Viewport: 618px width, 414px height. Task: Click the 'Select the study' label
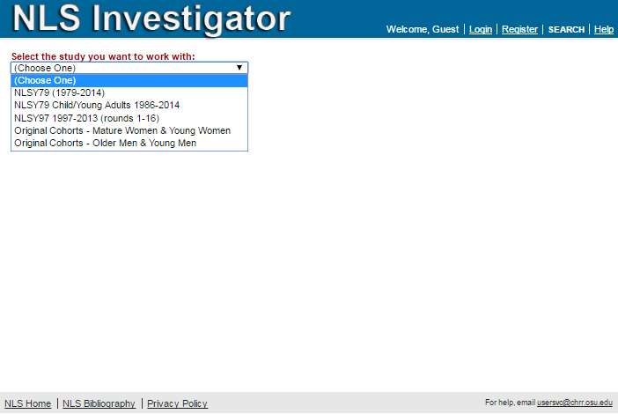point(103,56)
